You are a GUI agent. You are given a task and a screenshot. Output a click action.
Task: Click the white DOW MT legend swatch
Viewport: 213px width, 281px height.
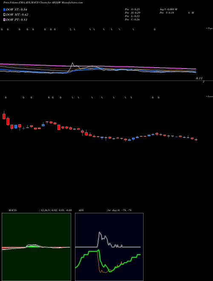click(x=4, y=15)
